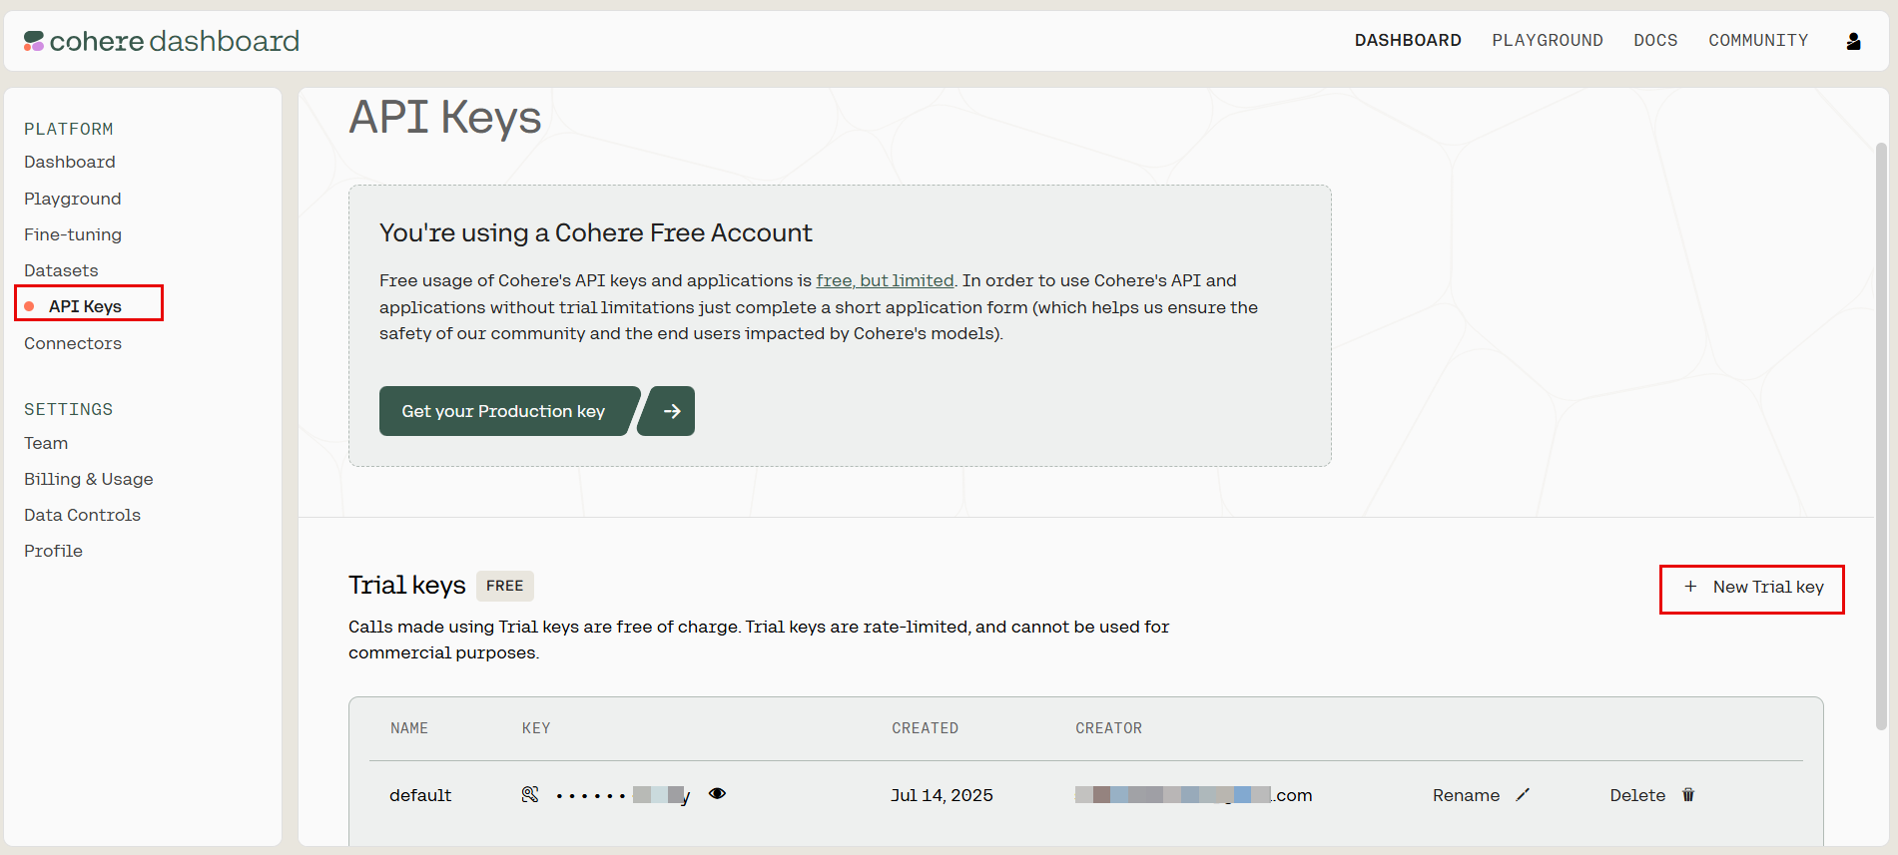1898x855 pixels.
Task: Open the PLAYGROUND top navigation item
Action: coord(1548,41)
